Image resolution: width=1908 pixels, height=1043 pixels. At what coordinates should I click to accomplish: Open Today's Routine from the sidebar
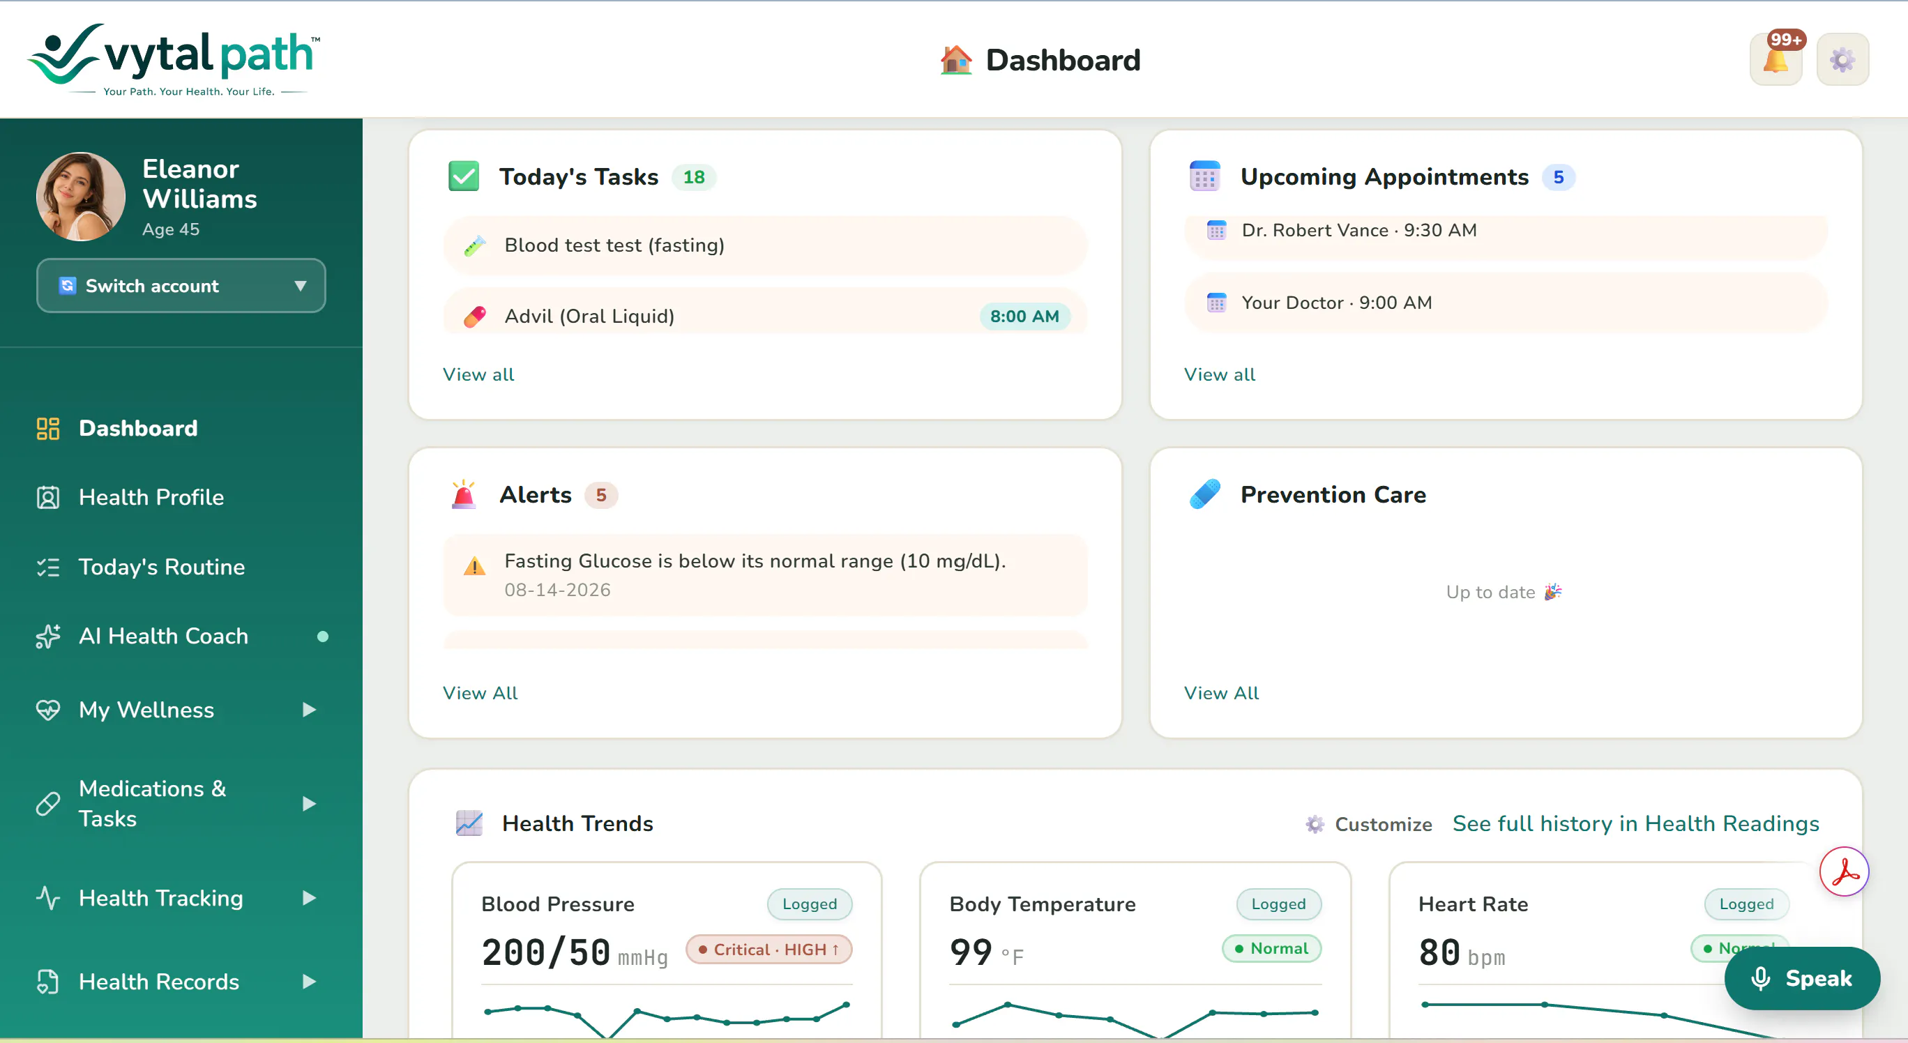(x=162, y=567)
